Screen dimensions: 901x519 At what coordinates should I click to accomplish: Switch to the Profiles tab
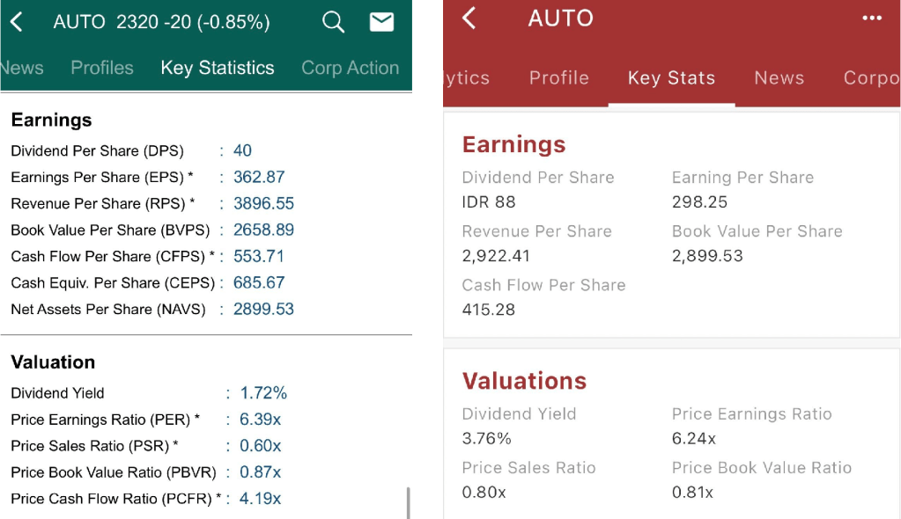click(102, 68)
